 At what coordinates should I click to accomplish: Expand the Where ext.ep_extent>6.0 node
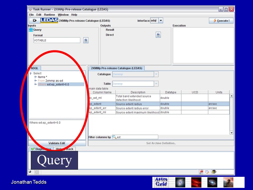[x=36, y=84]
